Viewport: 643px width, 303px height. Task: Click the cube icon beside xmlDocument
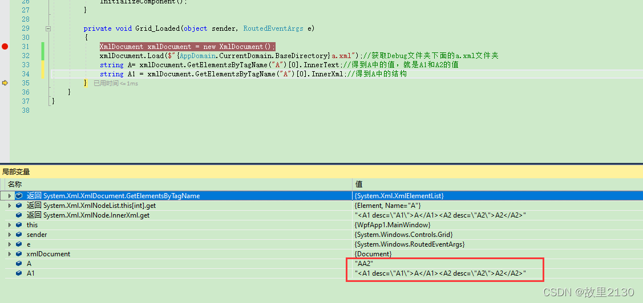[19, 254]
